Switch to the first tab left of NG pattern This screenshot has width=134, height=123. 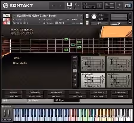[x=14, y=101]
